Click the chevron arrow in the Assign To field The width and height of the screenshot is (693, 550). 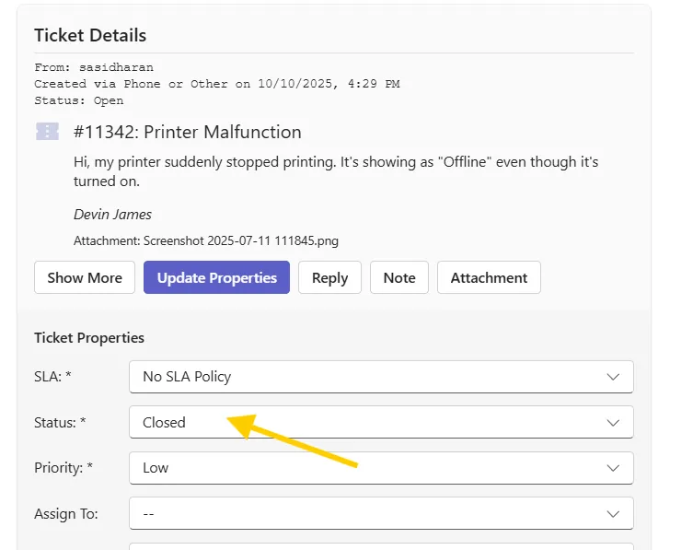tap(613, 513)
